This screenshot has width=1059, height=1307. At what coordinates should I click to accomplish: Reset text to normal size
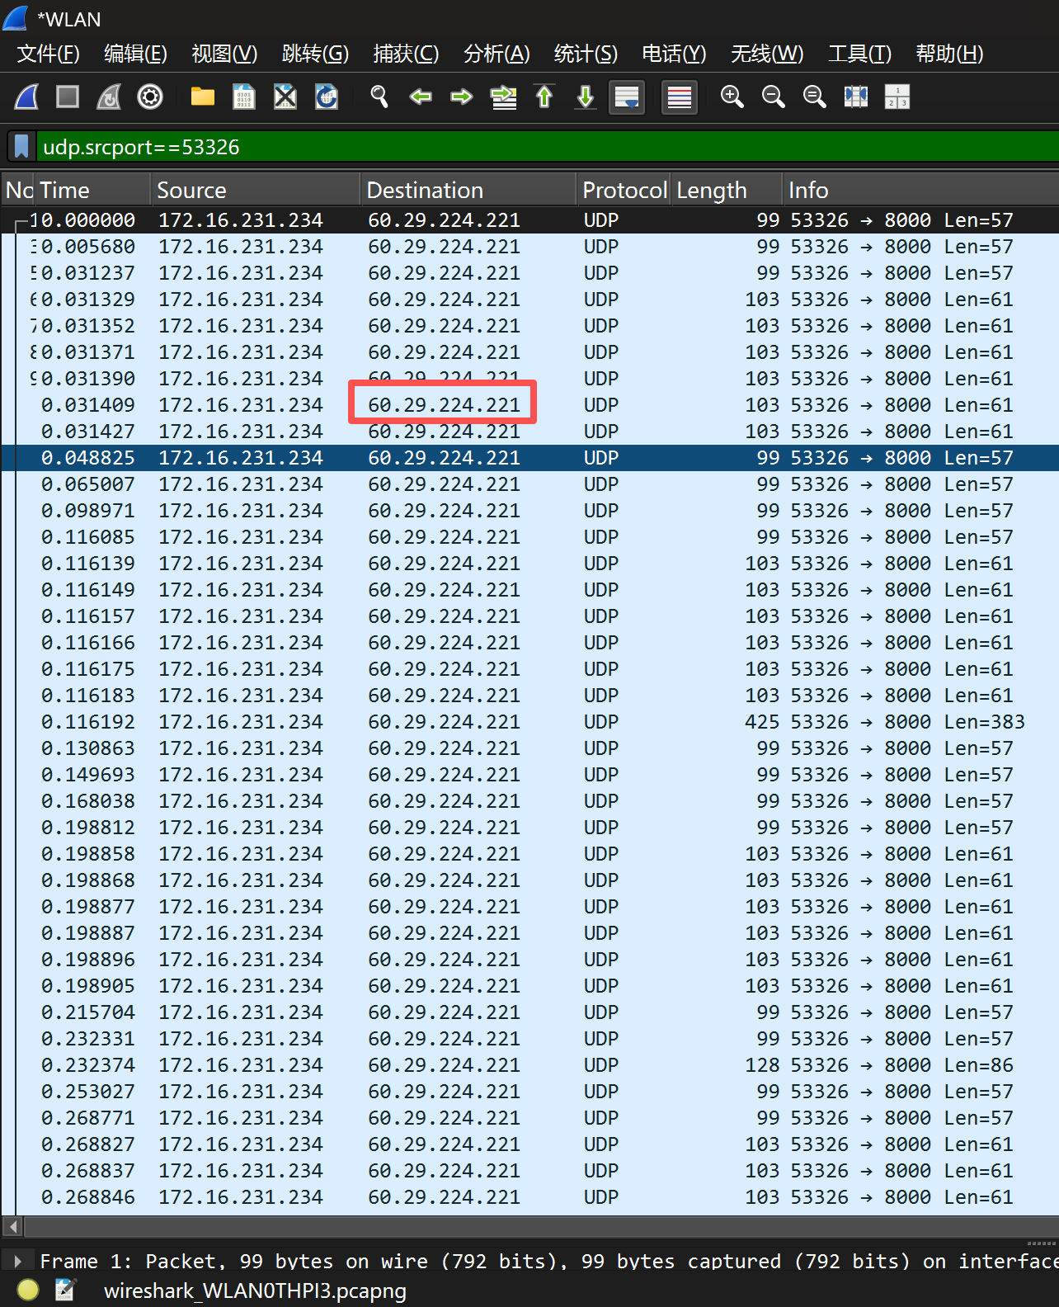click(815, 97)
